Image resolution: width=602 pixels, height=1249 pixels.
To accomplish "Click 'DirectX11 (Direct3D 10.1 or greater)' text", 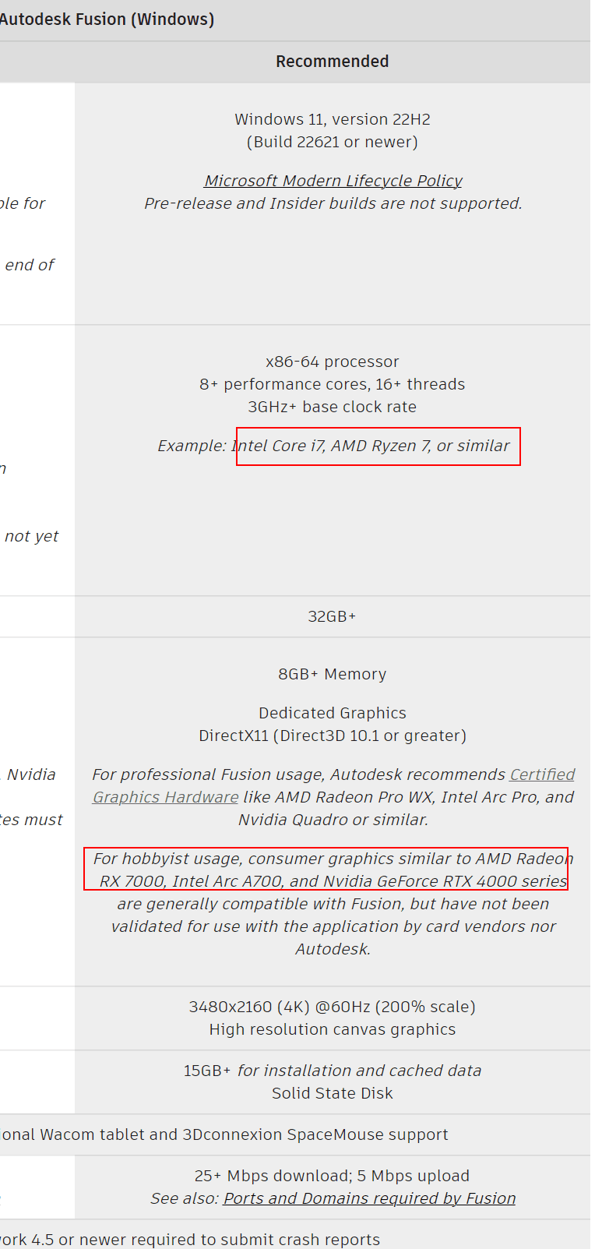I will pos(333,736).
